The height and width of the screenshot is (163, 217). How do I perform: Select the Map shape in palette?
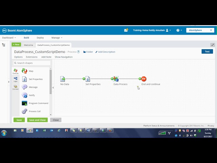[27, 71]
